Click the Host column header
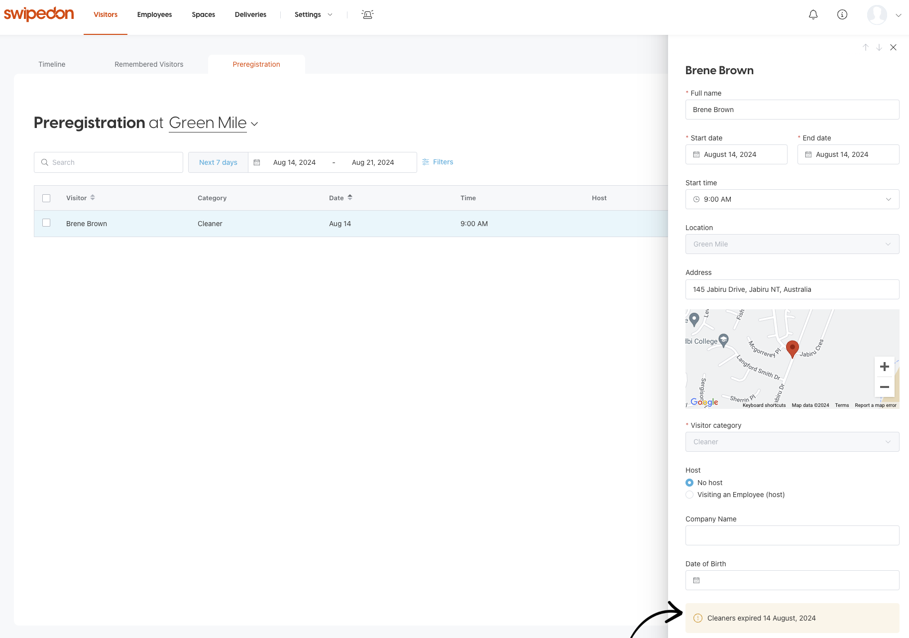 599,198
